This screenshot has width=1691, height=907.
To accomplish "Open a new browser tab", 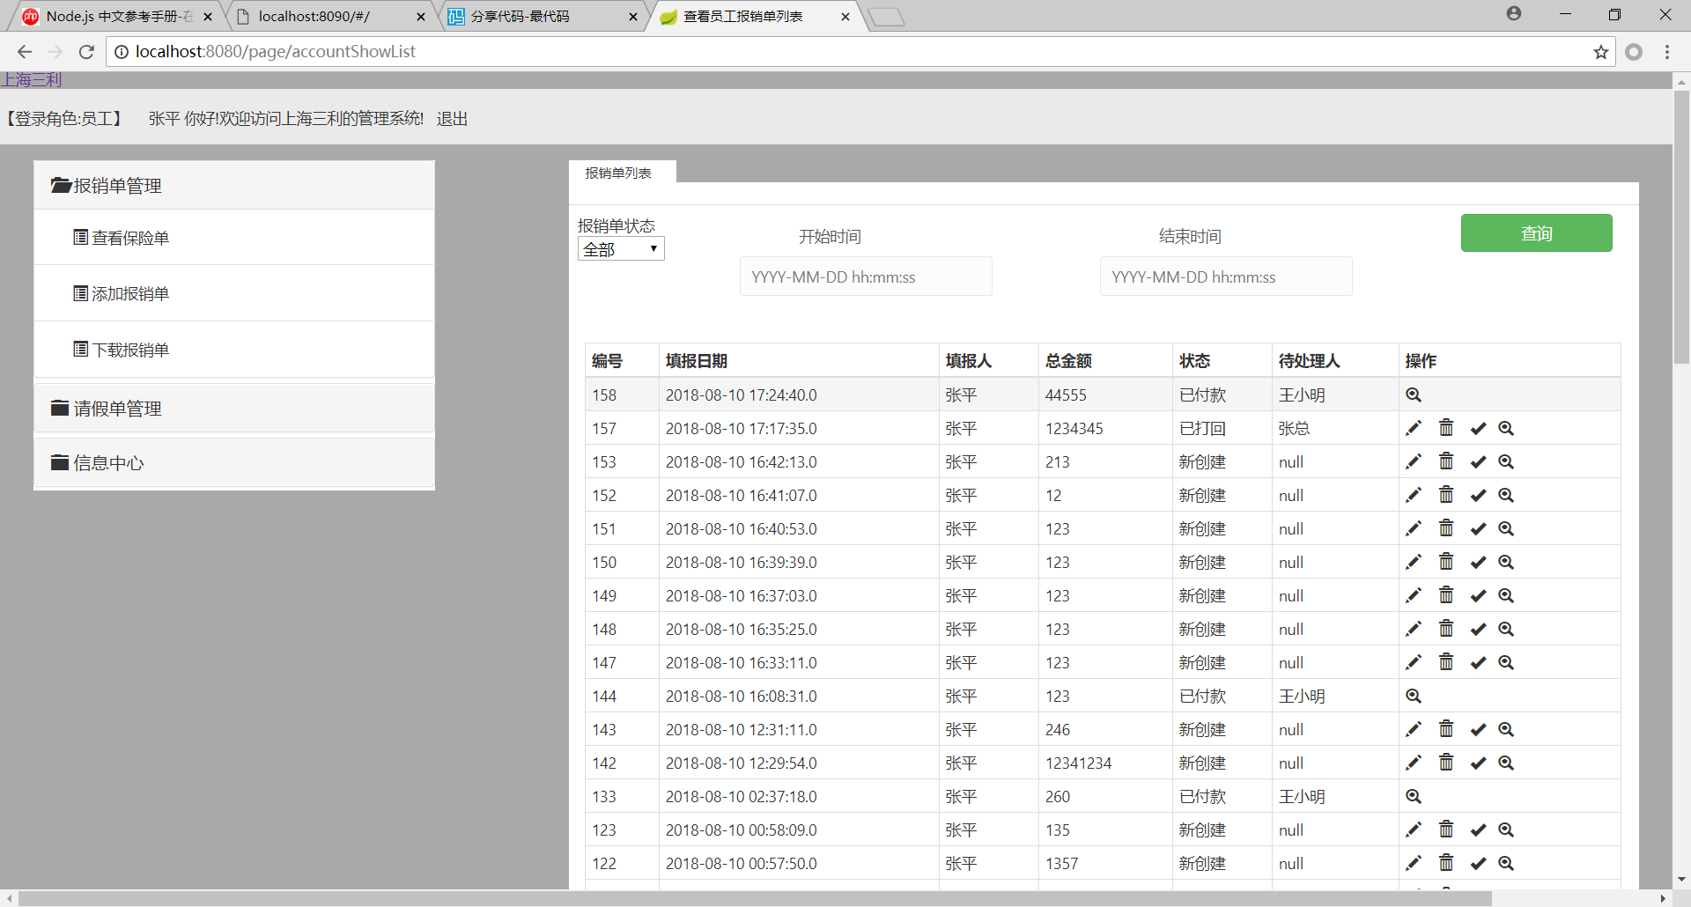I will coord(886,17).
